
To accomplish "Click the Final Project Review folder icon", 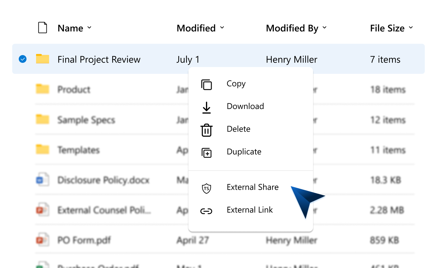I will click(43, 59).
